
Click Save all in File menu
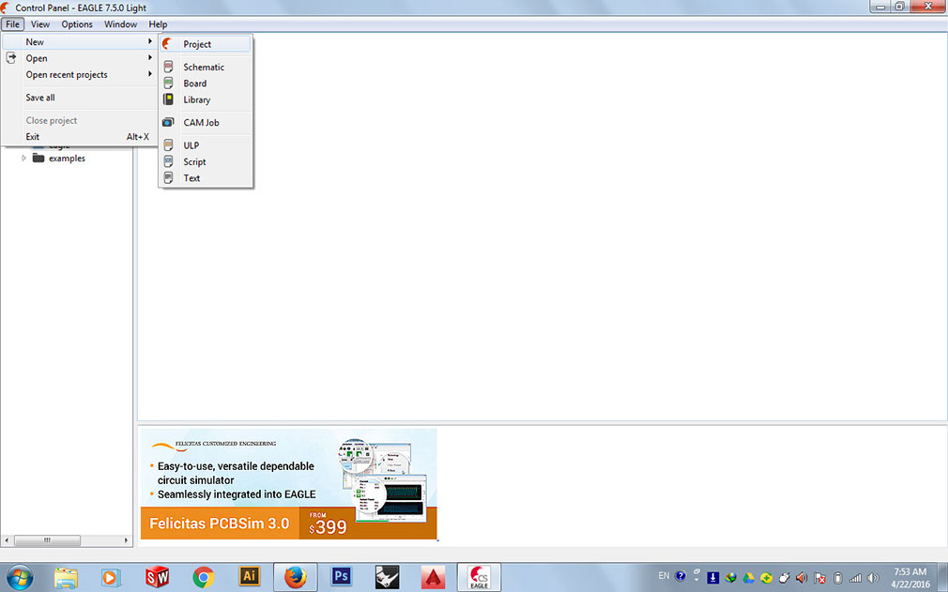[79, 98]
